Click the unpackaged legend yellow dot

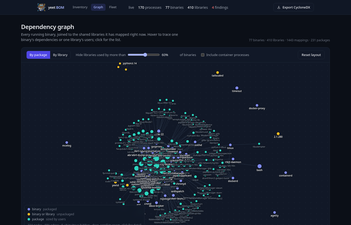click(29, 214)
